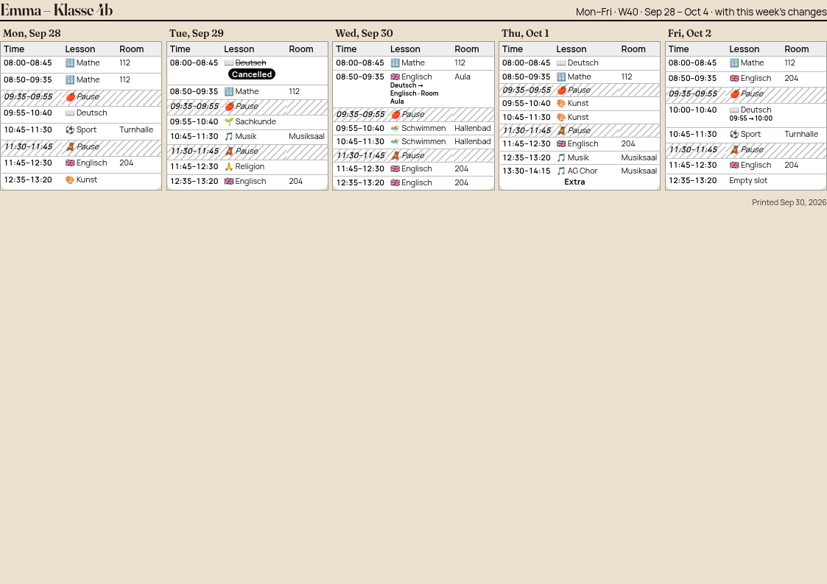The width and height of the screenshot is (827, 584).
Task: Click the "Printed Sep 30, 2026" footer text
Action: tap(789, 202)
